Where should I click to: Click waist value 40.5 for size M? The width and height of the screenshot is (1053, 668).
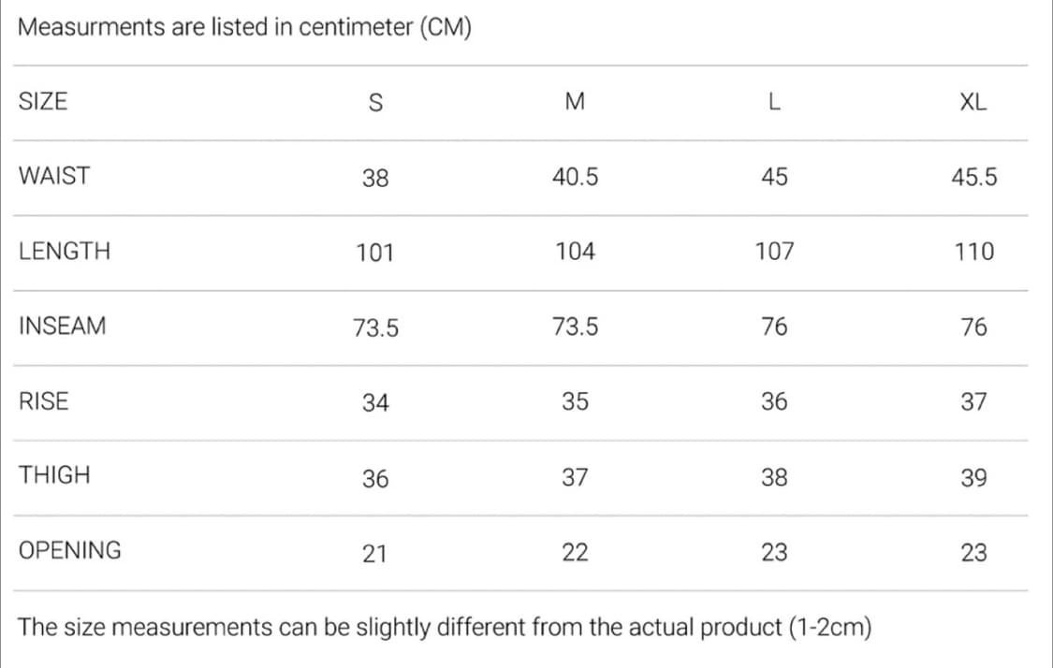coord(575,177)
